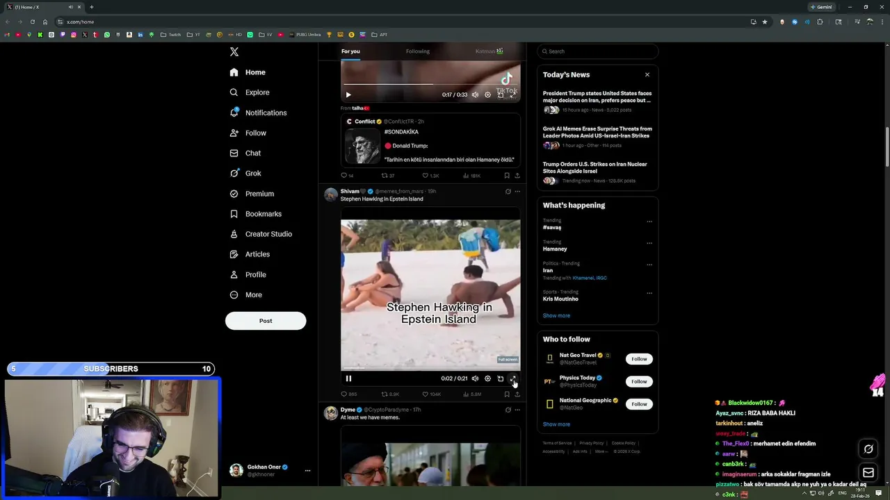Click the Profile sidebar icon
The image size is (890, 500).
[234, 274]
